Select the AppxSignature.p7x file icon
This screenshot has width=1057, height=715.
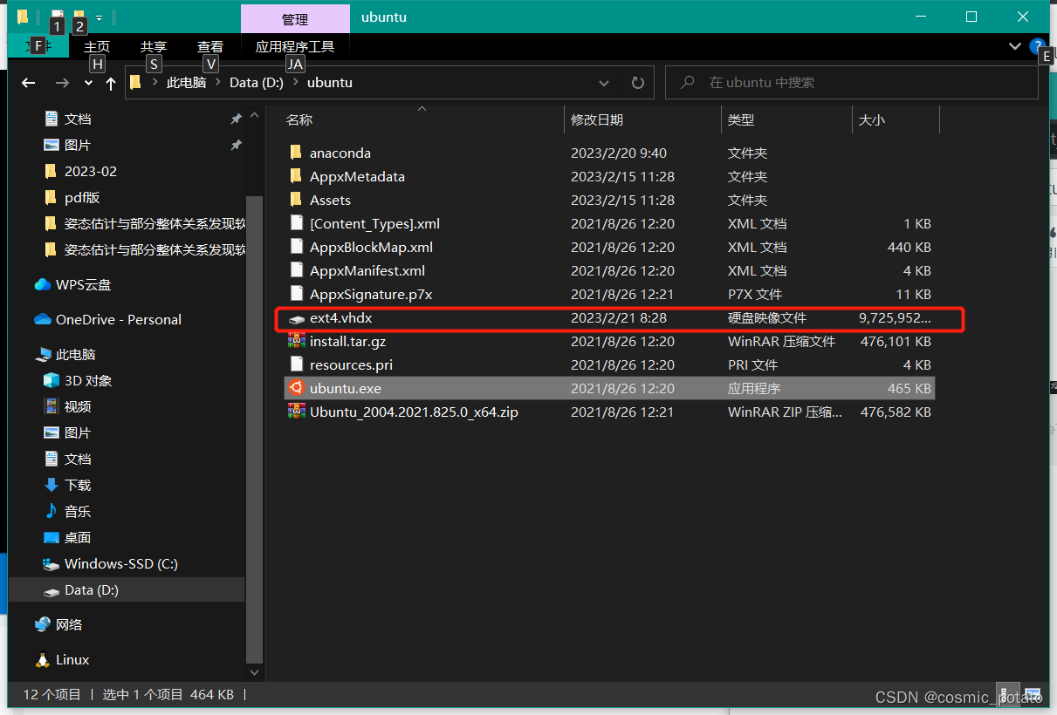coord(296,294)
